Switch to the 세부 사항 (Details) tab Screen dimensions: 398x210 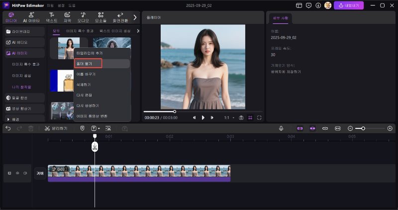(x=281, y=18)
